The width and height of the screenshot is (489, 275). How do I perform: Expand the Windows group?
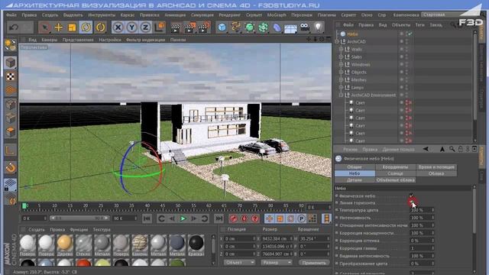click(x=342, y=64)
